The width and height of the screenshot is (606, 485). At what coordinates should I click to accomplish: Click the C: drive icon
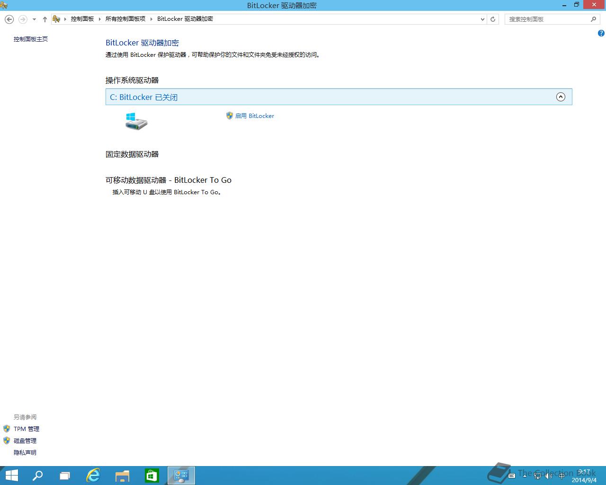coord(136,121)
